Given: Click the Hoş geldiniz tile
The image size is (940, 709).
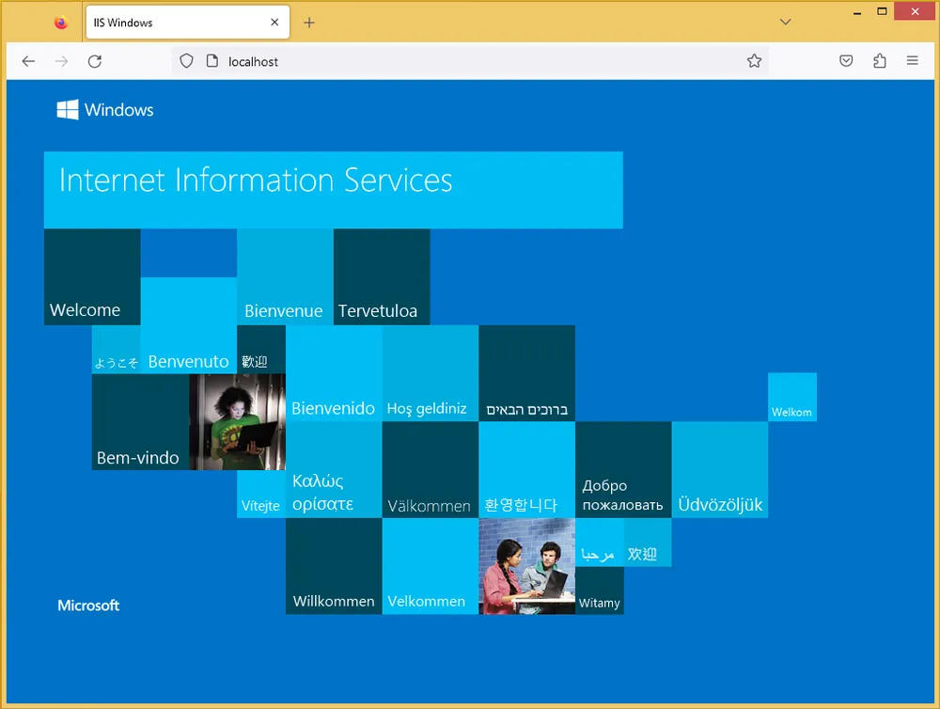Looking at the screenshot, I should [431, 373].
